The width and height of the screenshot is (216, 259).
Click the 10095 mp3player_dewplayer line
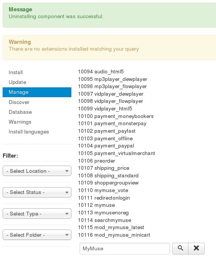(x=113, y=79)
